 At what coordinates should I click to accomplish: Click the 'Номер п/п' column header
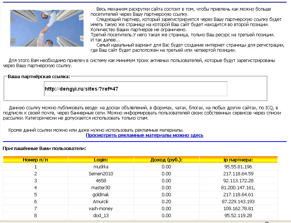click(x=36, y=160)
